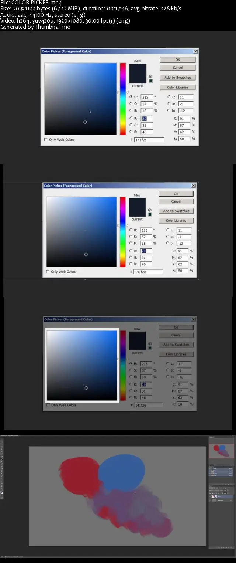This screenshot has height=563, width=236.
Task: Click OK in the second Color Picker dialog
Action: coord(176,194)
